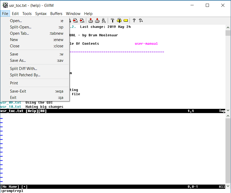This screenshot has width=231, height=193.
Task: Select Split Patched By... entry
Action: pyautogui.click(x=35, y=75)
